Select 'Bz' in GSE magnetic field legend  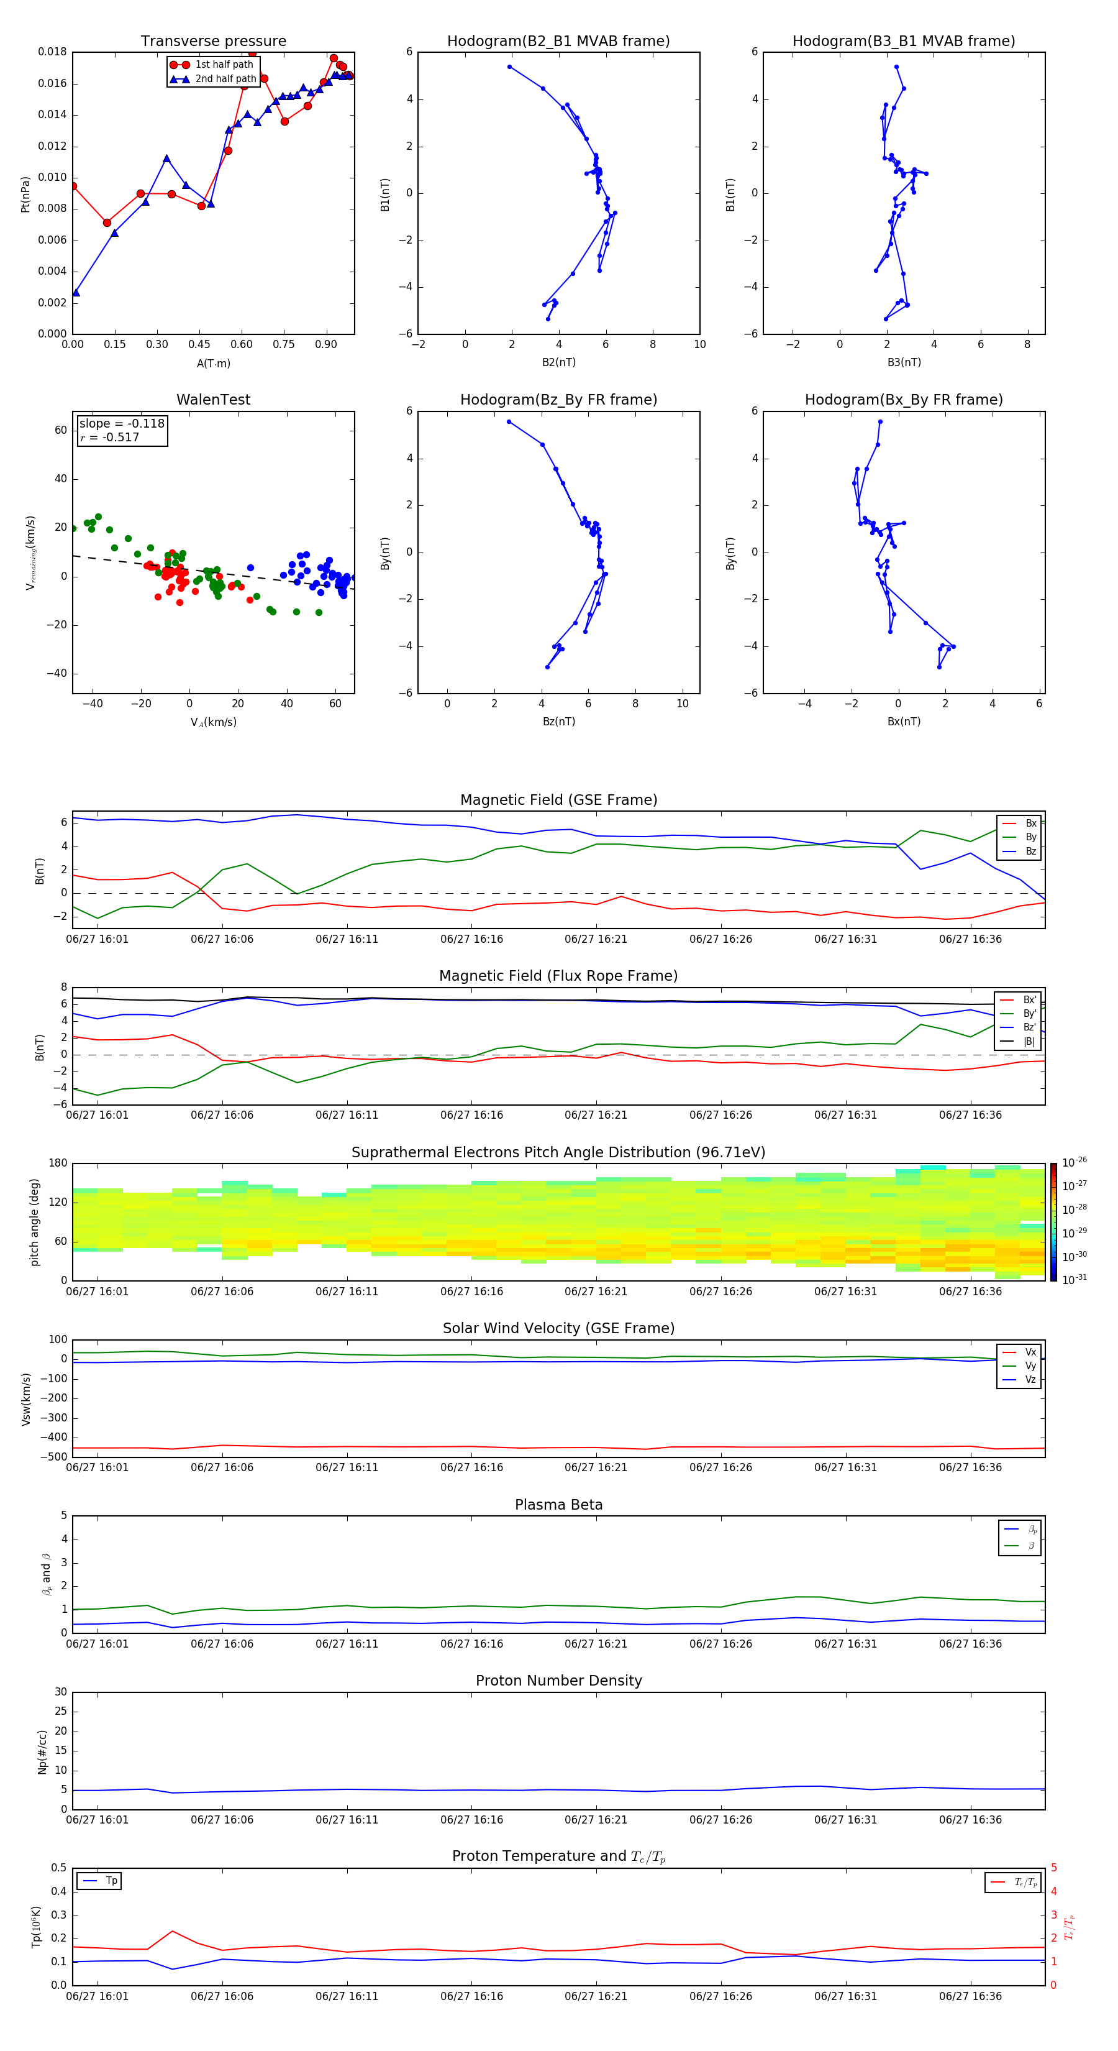coord(1020,851)
